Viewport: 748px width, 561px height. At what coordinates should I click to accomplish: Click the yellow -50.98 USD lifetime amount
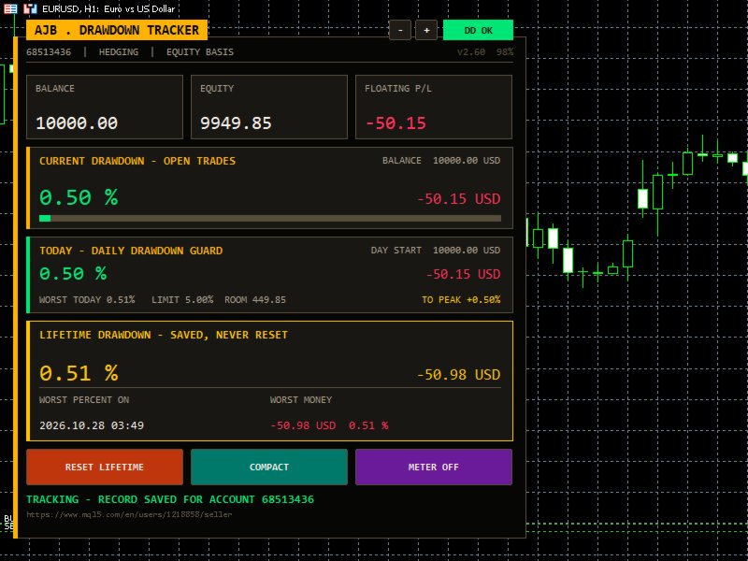[459, 375]
